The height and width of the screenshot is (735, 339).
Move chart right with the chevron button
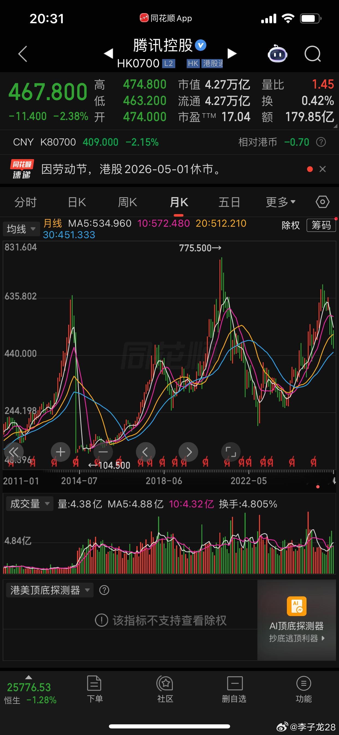pos(188,452)
